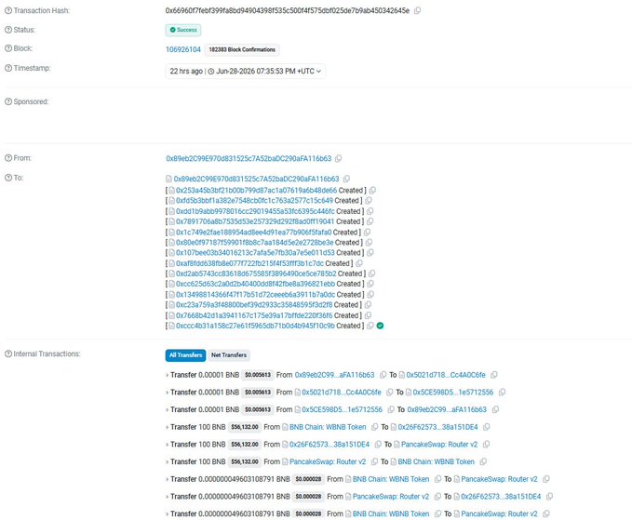
Task: Expand 100 BNB transfer from PancakeSwap Router
Action: click(167, 461)
